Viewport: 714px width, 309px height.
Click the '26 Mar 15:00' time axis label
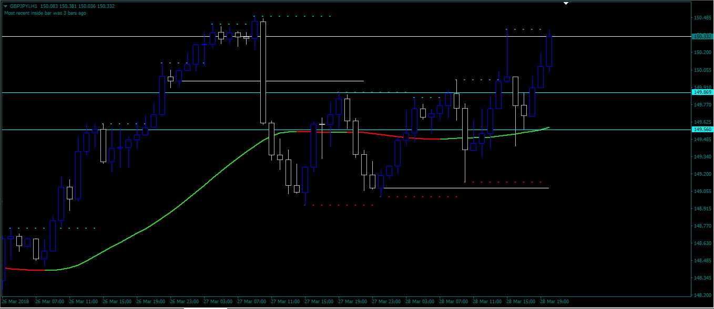pos(117,302)
